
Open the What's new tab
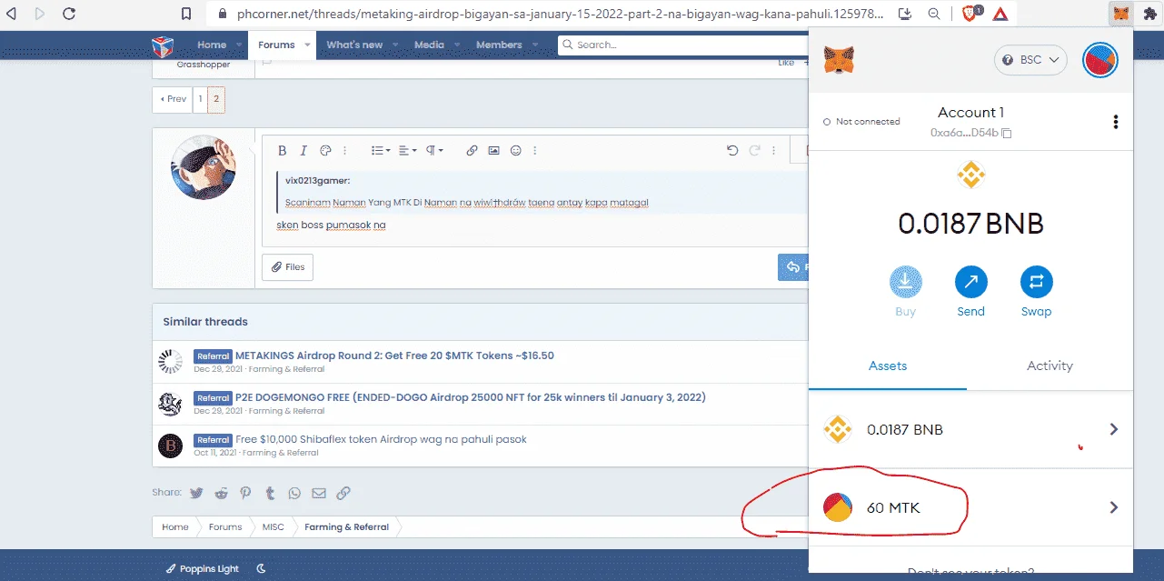coord(354,45)
